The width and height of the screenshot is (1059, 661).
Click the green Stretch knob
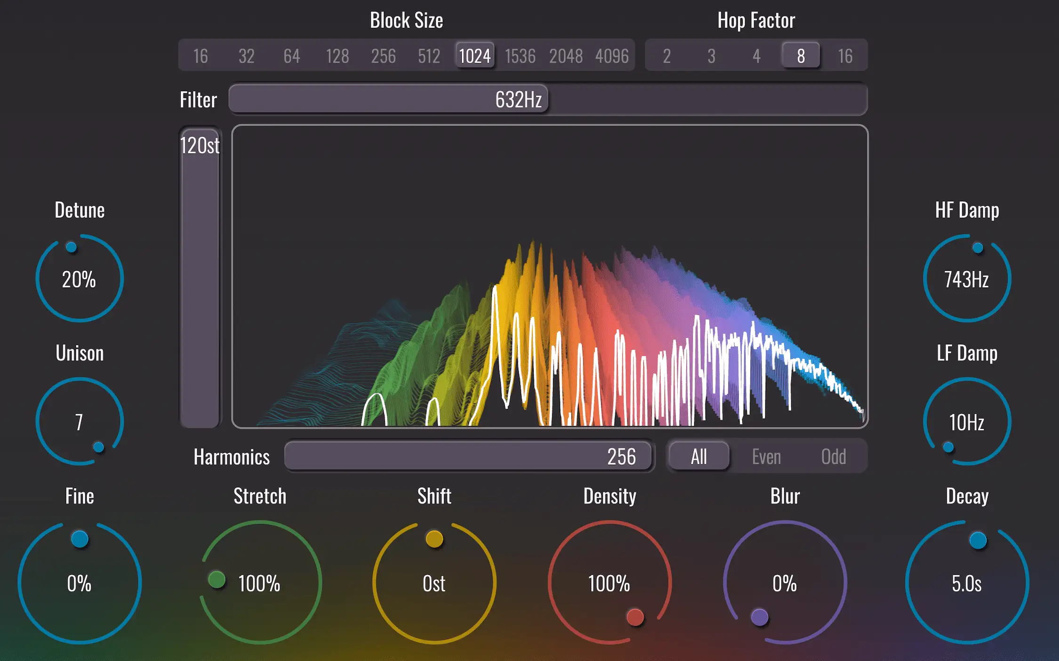tap(260, 582)
